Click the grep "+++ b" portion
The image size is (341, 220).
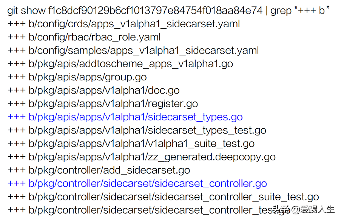pyautogui.click(x=300, y=11)
